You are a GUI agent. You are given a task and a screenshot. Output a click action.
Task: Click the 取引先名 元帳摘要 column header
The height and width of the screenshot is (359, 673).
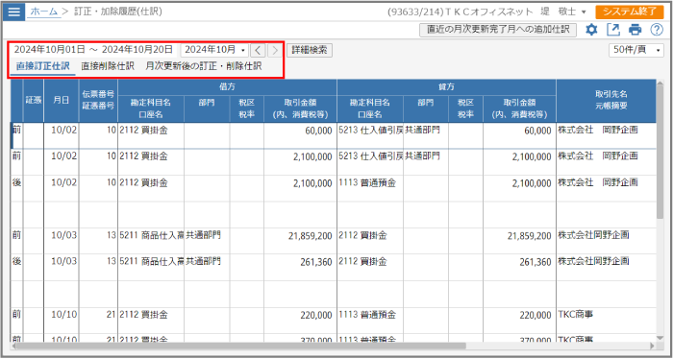coord(606,101)
